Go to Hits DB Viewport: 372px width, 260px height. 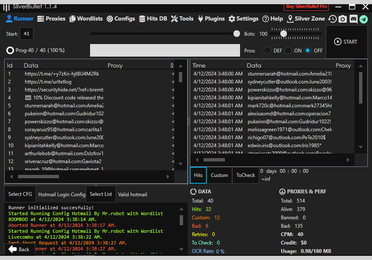[153, 19]
